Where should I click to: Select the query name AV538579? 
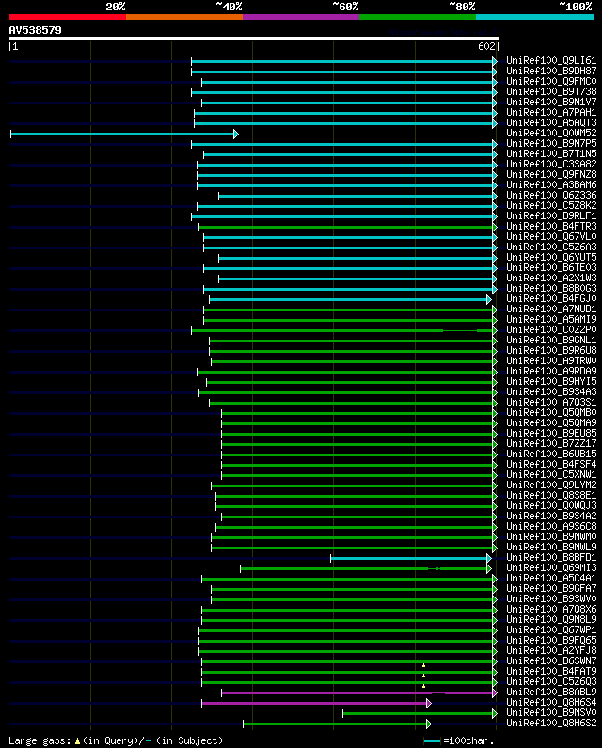[x=36, y=30]
